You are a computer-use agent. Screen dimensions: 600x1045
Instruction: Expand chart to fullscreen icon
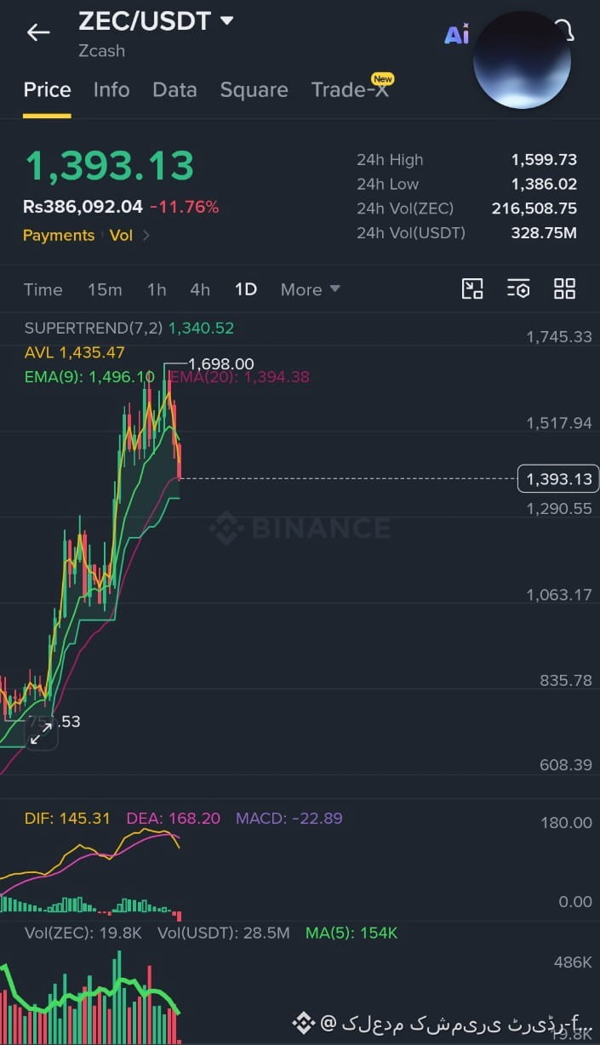pyautogui.click(x=41, y=734)
